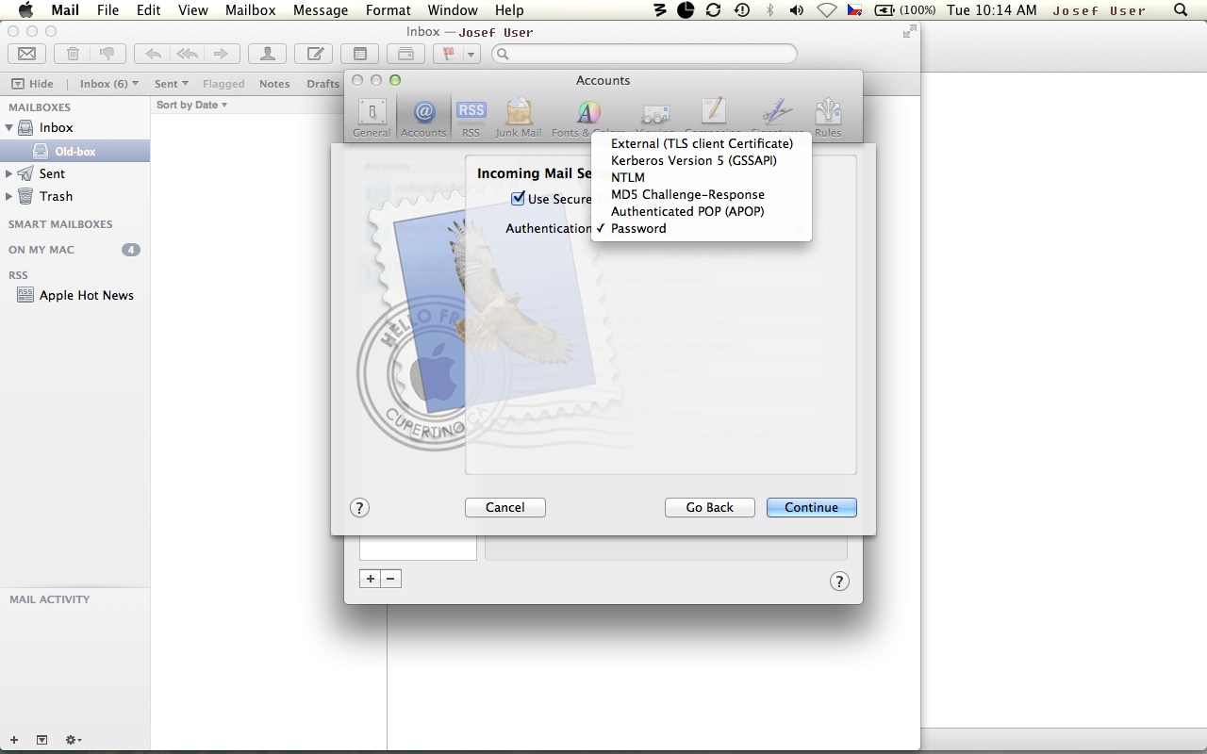
Task: Click the volume icon in menu bar
Action: (x=797, y=10)
